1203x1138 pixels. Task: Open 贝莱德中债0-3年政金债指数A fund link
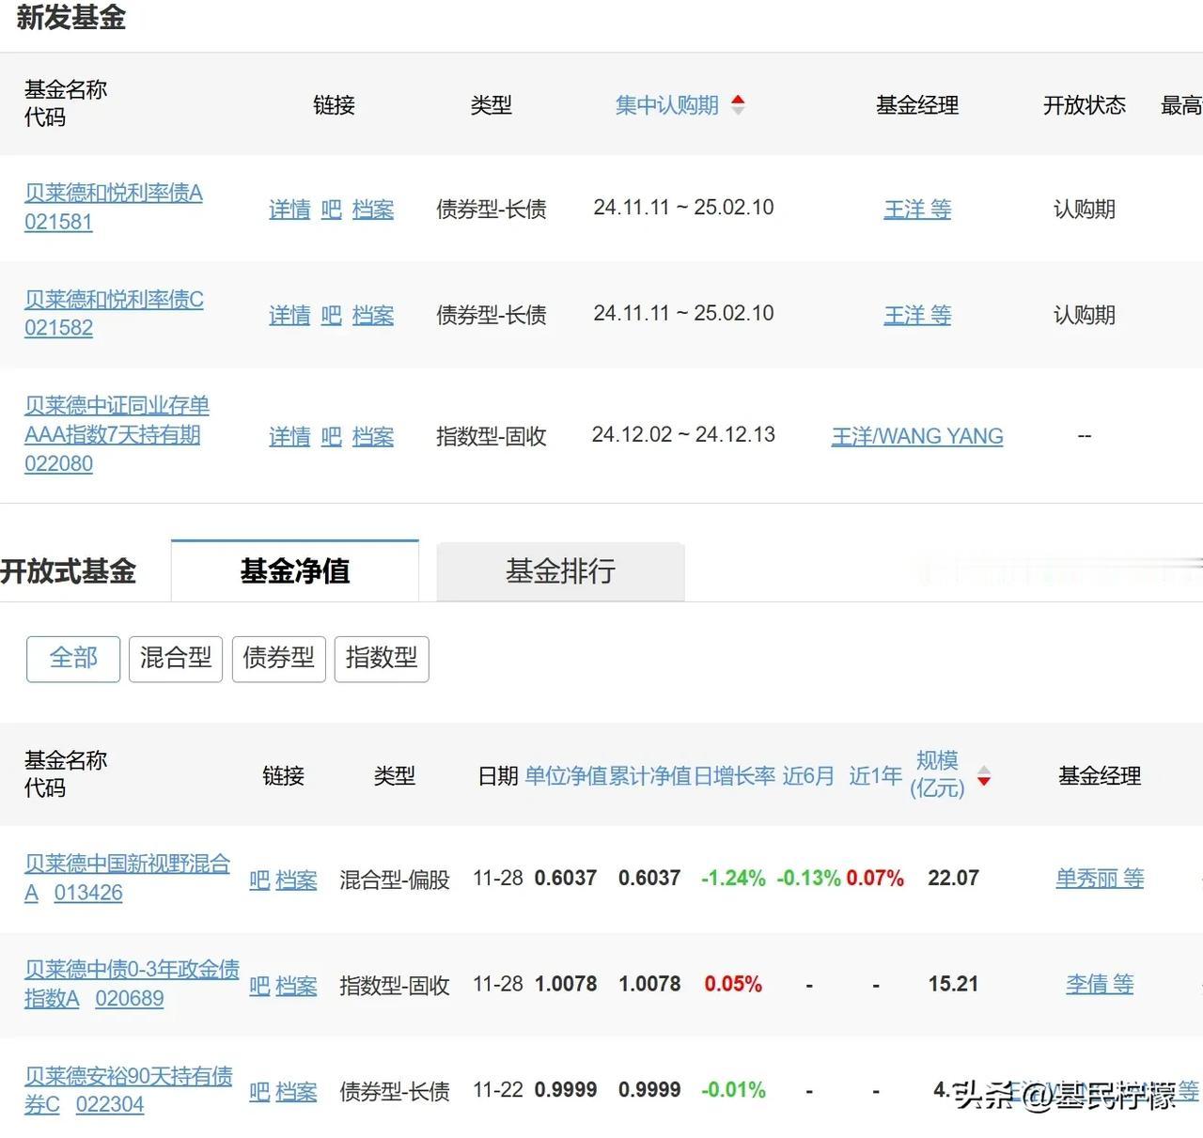pos(132,983)
